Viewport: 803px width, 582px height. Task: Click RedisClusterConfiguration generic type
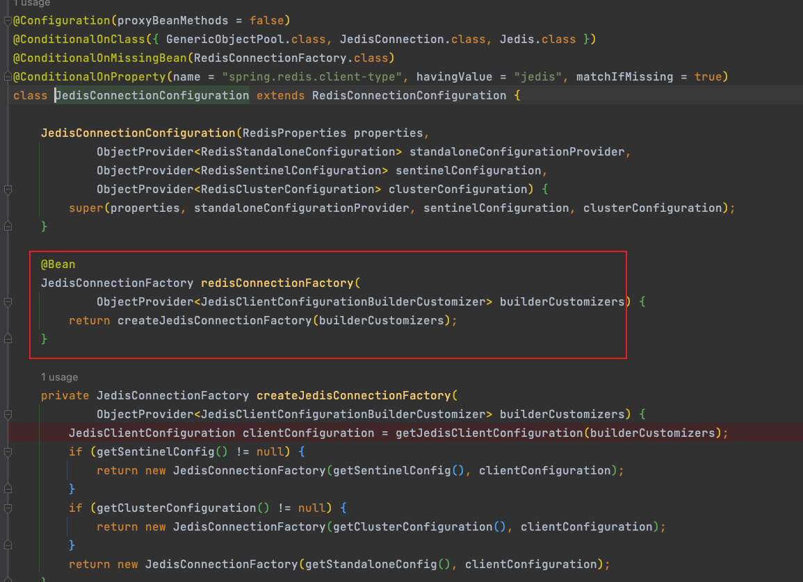[x=287, y=189]
